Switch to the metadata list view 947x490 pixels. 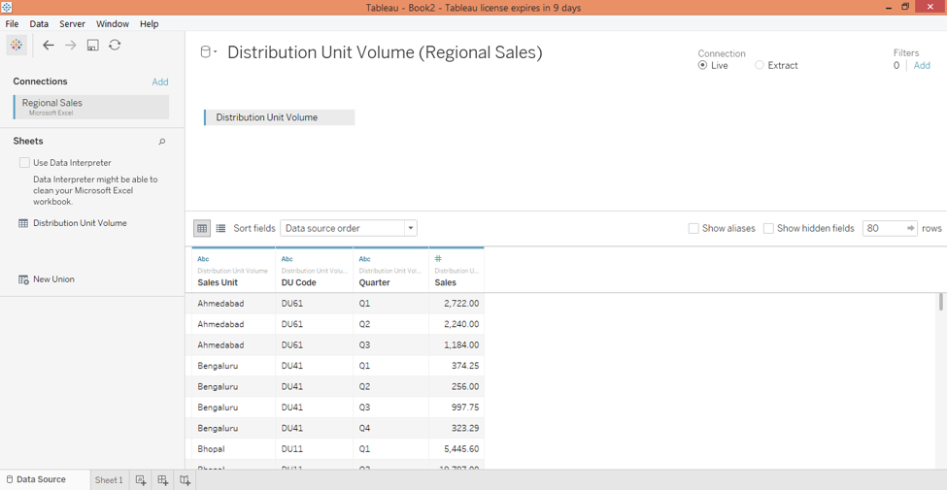tap(220, 228)
